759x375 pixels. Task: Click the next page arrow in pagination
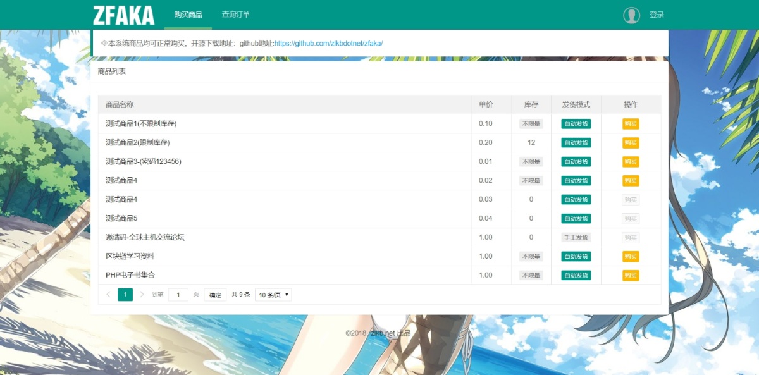click(x=141, y=294)
